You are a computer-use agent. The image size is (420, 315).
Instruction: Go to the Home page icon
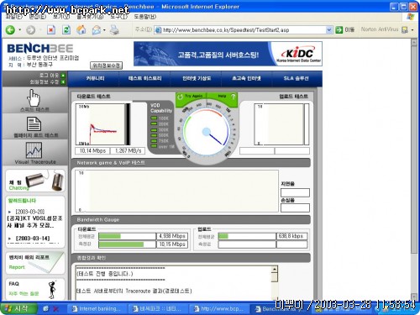(81, 29)
